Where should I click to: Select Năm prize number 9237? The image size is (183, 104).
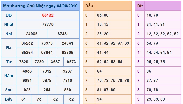(67, 71)
